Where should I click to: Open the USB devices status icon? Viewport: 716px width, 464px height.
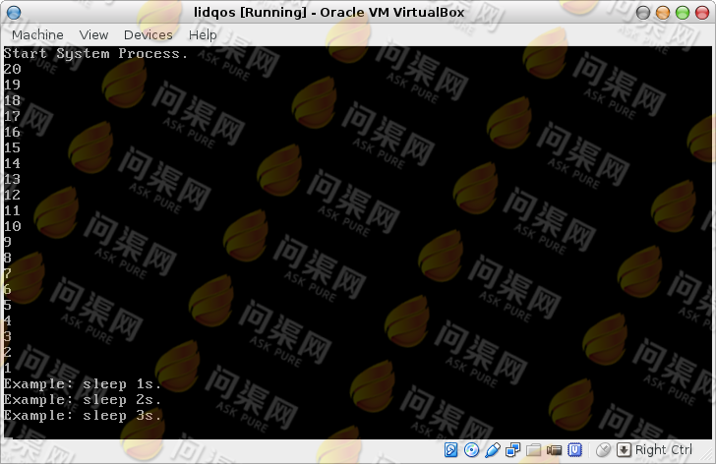tap(492, 450)
